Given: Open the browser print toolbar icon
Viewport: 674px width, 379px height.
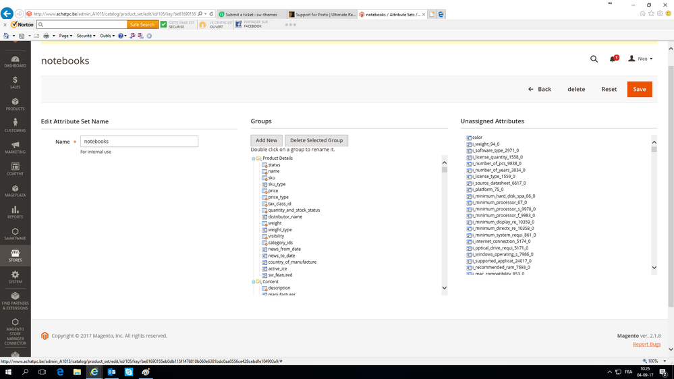Looking at the screenshot, I should point(46,36).
